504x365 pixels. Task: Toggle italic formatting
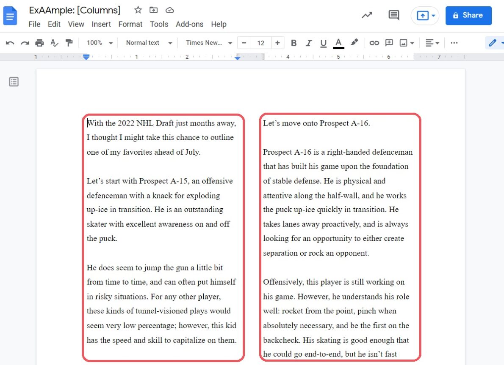309,43
